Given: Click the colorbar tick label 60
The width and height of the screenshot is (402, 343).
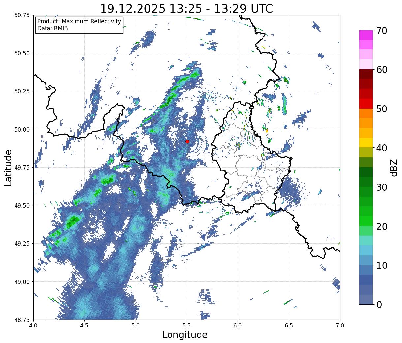Looking at the screenshot, I should click(x=381, y=70).
